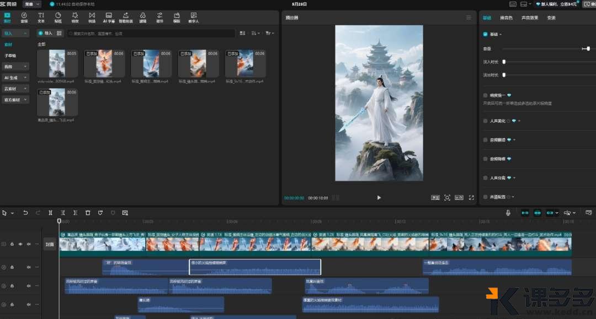Image resolution: width=596 pixels, height=319 pixels.
Task: Enable the 声道配置 checkbox
Action: click(x=486, y=197)
